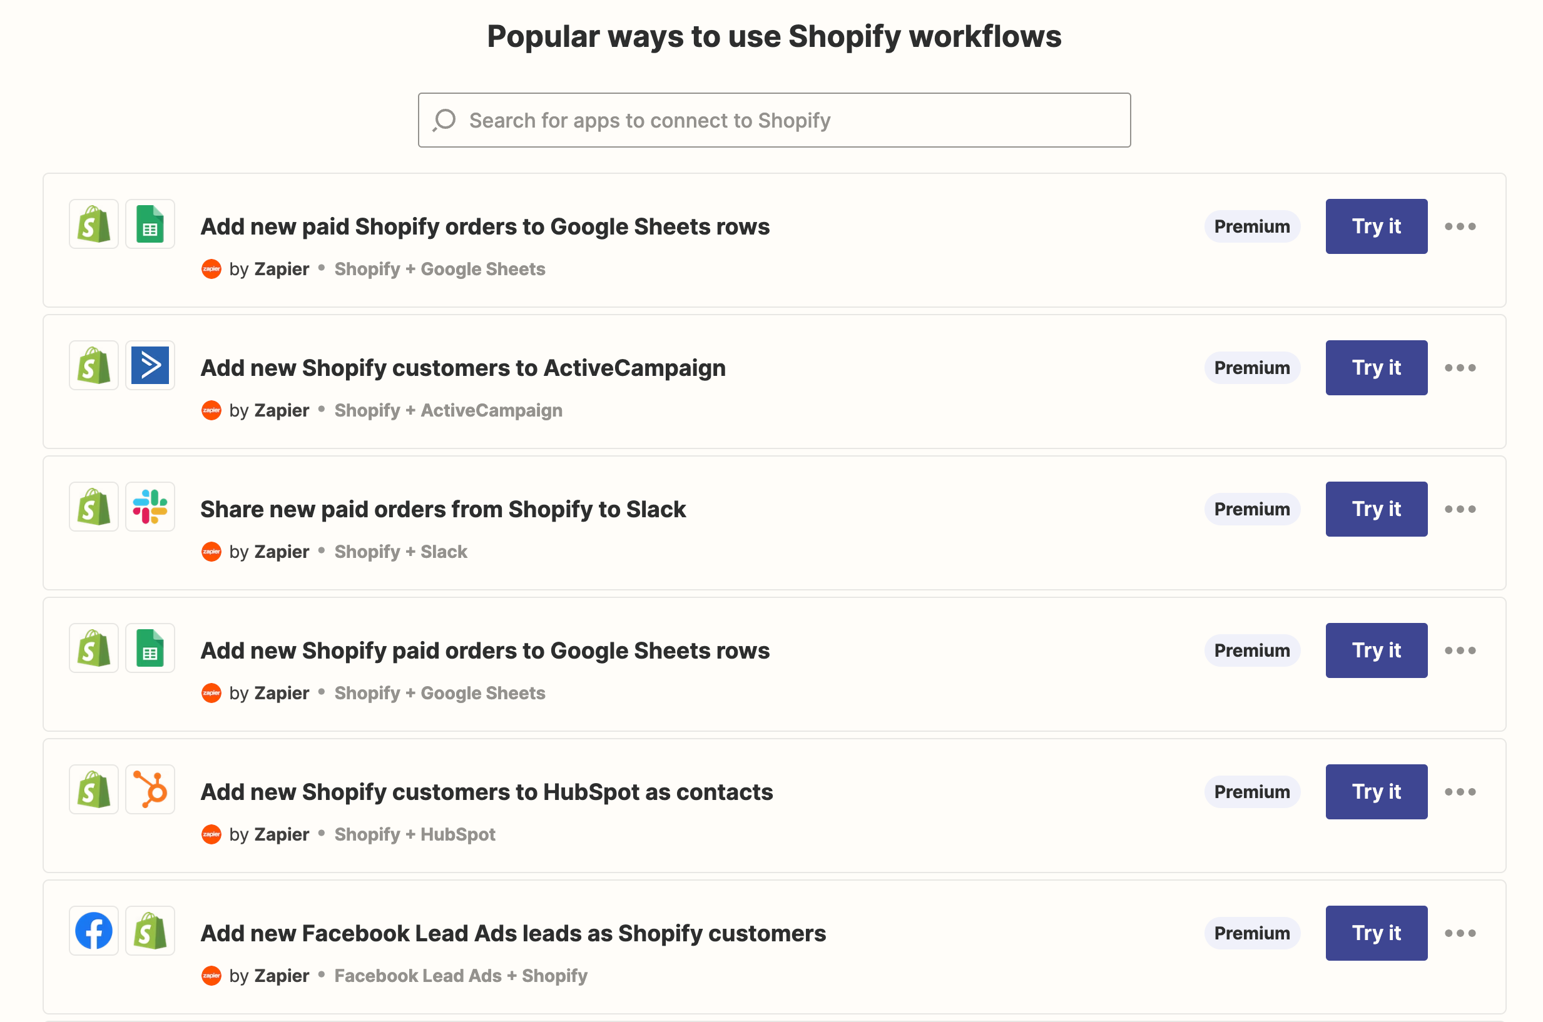Click Google Sheets icon in 'Add new paid Shopify orders' card

150,224
